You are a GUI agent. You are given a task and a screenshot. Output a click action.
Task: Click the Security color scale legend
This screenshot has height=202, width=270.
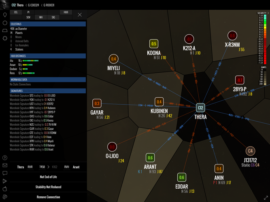point(265,39)
